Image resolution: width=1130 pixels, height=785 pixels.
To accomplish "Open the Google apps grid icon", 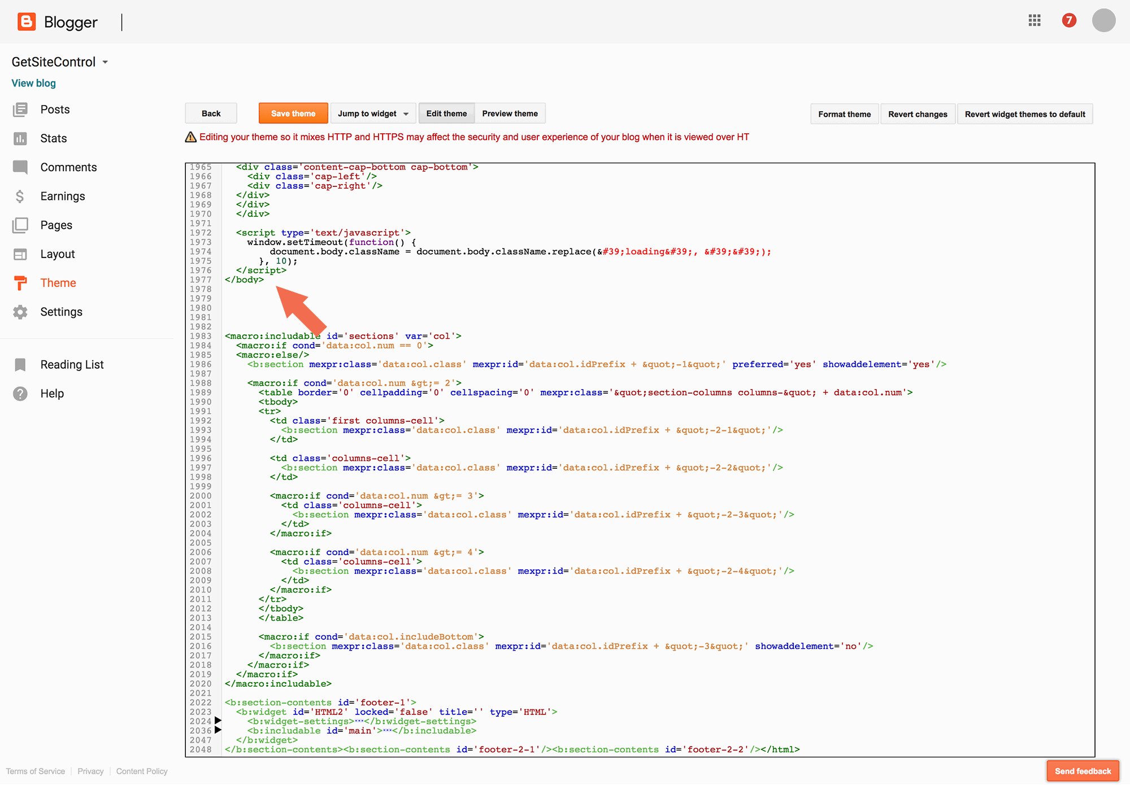I will pyautogui.click(x=1035, y=21).
